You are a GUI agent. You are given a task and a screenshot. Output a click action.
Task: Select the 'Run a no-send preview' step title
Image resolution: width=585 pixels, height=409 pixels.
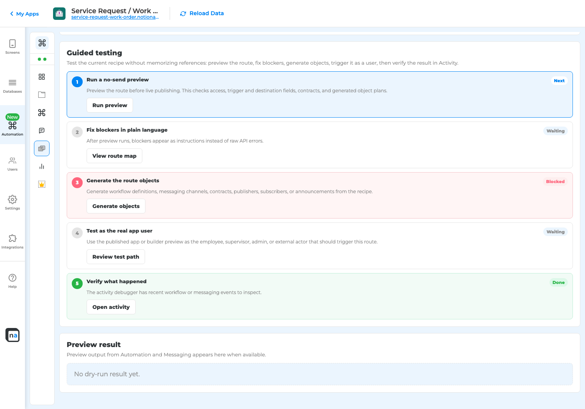click(117, 79)
